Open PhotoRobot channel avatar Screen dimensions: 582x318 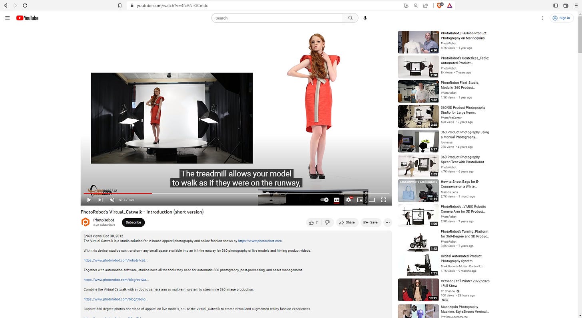click(86, 222)
